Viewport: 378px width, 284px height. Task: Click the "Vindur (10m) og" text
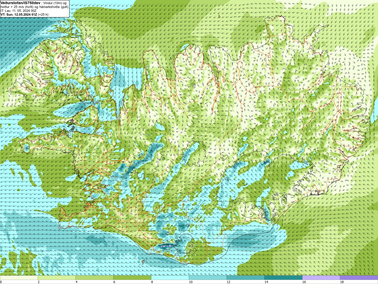(55, 3)
